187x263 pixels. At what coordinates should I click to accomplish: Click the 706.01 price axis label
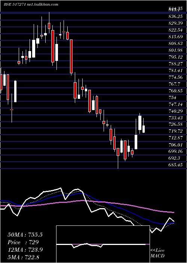pyautogui.click(x=175, y=145)
